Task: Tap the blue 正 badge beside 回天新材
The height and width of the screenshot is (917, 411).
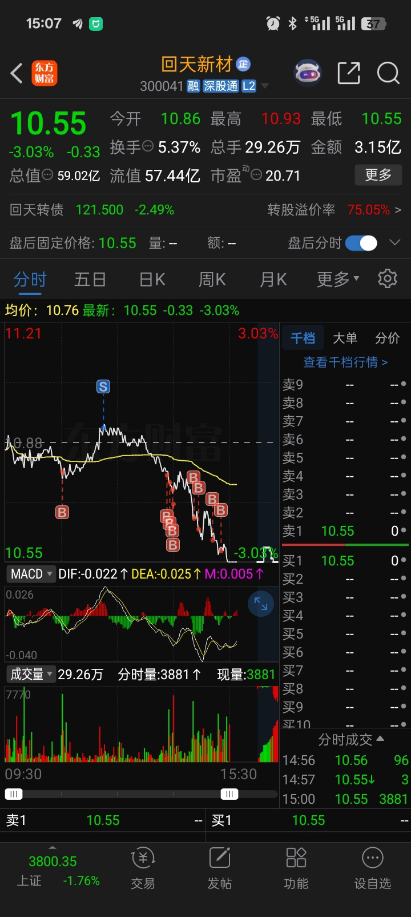Action: coord(243,64)
